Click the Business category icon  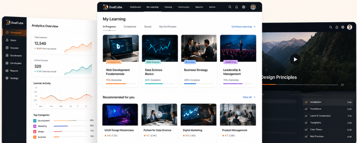click(35, 137)
